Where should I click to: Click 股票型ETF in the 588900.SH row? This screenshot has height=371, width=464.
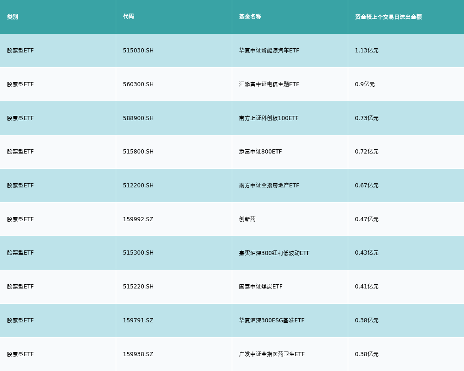tap(20, 118)
